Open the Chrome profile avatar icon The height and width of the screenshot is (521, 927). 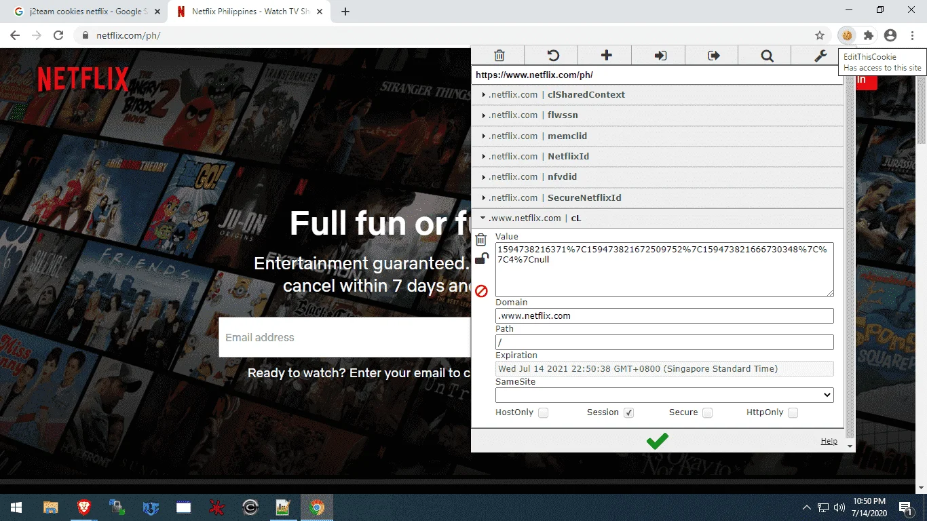890,35
